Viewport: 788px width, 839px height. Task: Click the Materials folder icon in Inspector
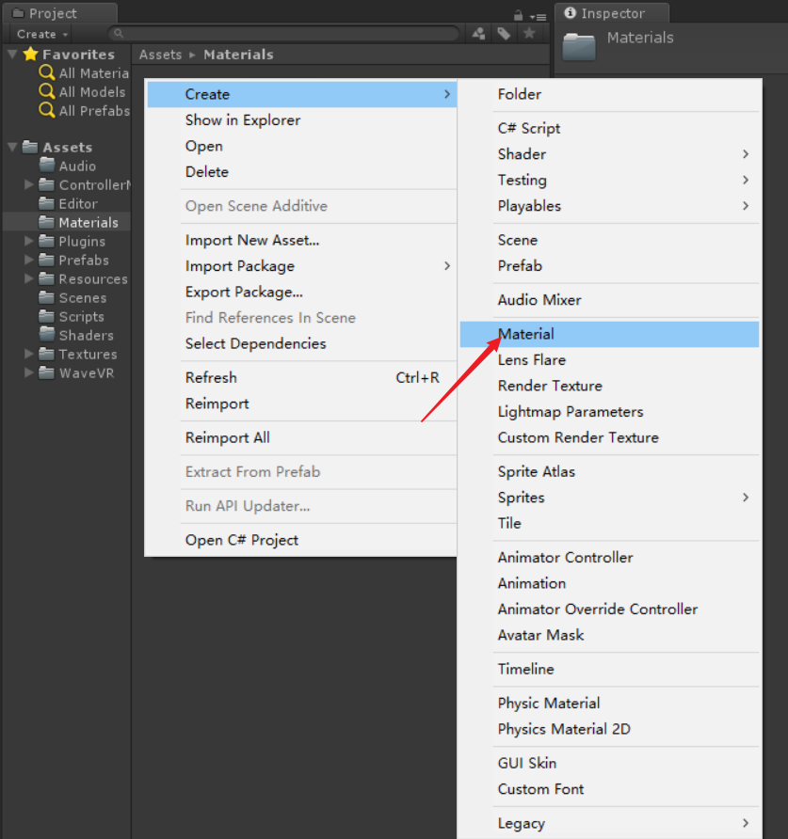(x=579, y=46)
